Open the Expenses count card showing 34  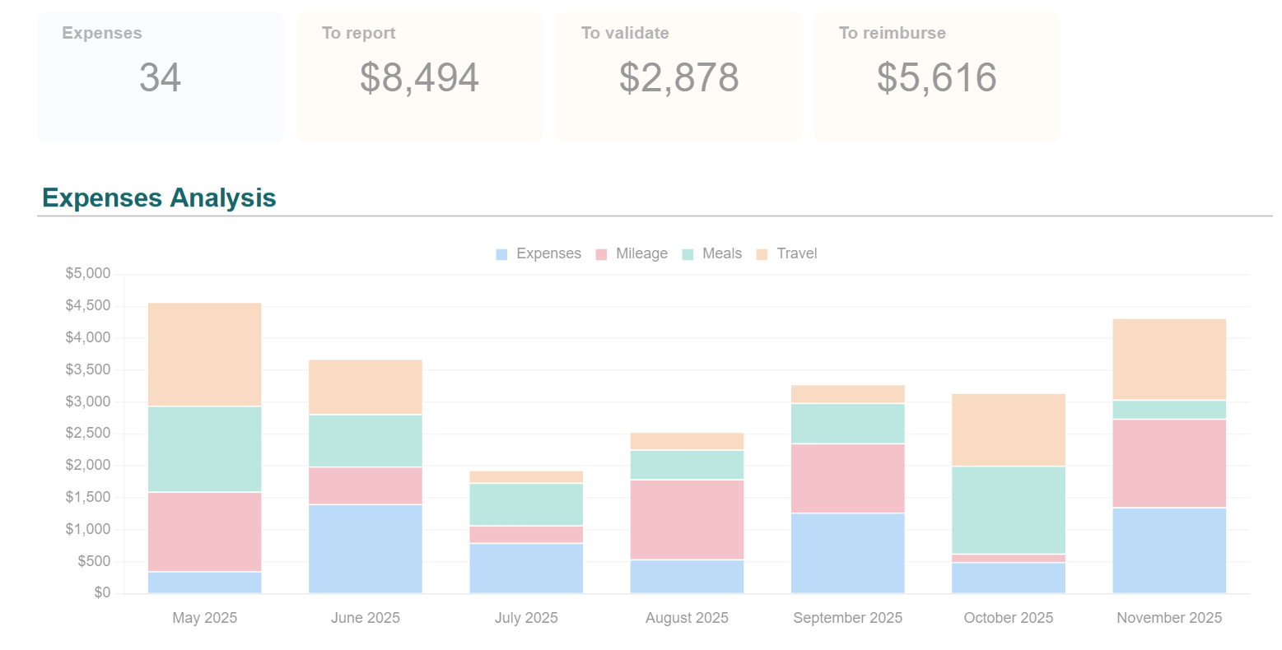(160, 77)
